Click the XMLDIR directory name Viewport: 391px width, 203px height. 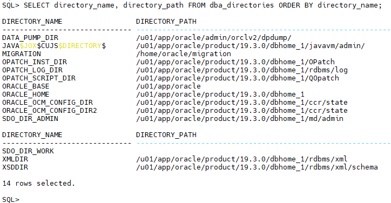click(15, 159)
